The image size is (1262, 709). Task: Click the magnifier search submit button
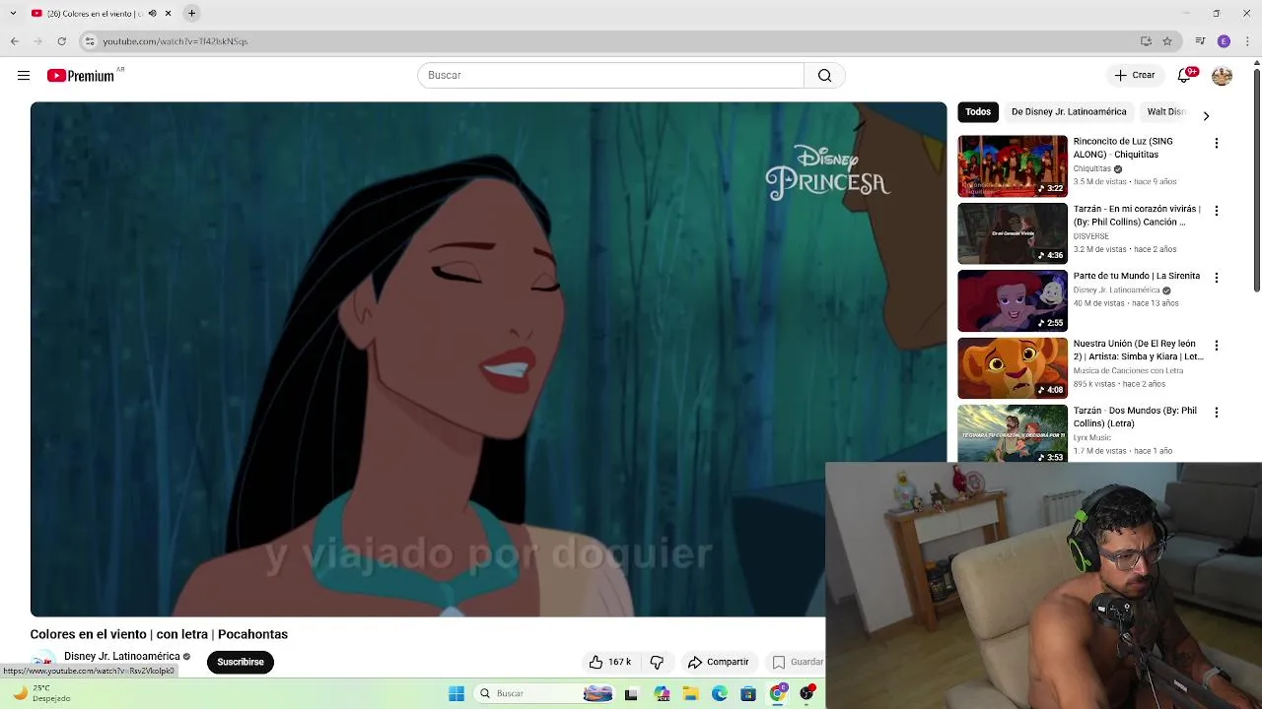pyautogui.click(x=824, y=76)
